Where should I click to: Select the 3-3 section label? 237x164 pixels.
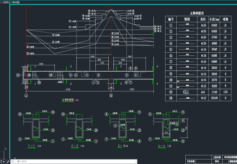tap(121, 146)
